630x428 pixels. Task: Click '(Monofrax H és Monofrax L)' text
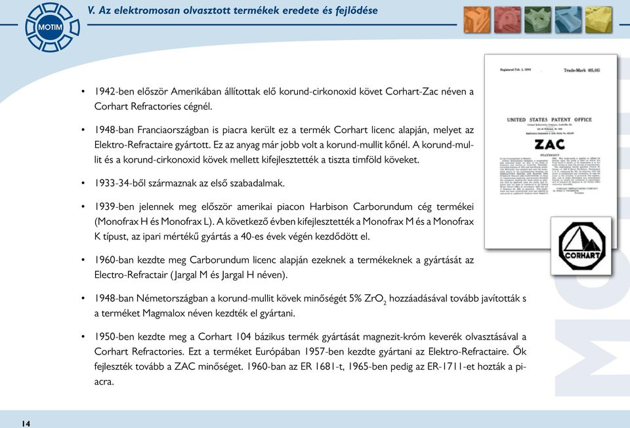154,222
